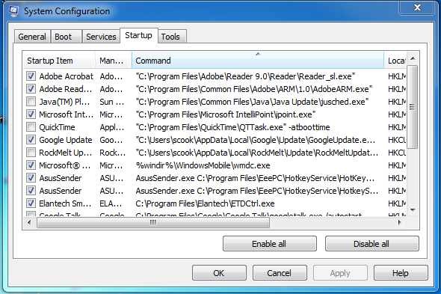Click the horizontal scrollbar left arrow
Image resolution: width=441 pixels, height=294 pixels.
pyautogui.click(x=29, y=222)
